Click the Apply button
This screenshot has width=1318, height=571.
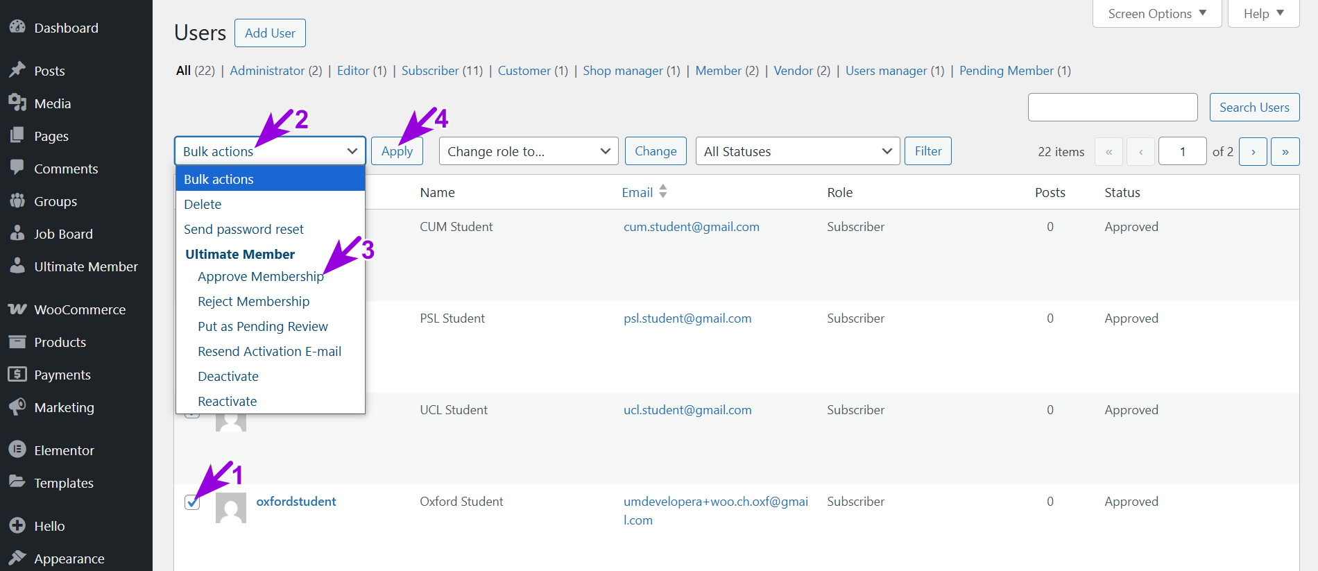coord(397,151)
